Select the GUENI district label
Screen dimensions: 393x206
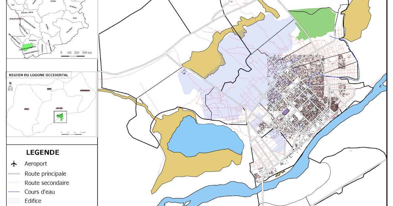49,89
